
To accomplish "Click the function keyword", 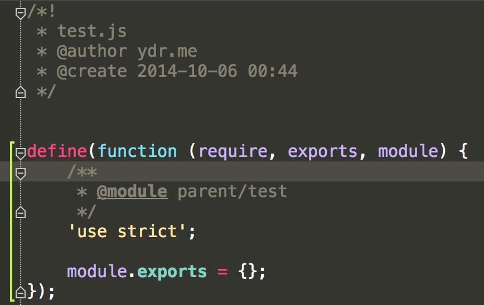I will click(x=137, y=151).
